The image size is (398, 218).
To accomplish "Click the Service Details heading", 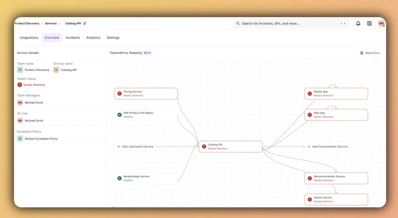I will tap(28, 53).
